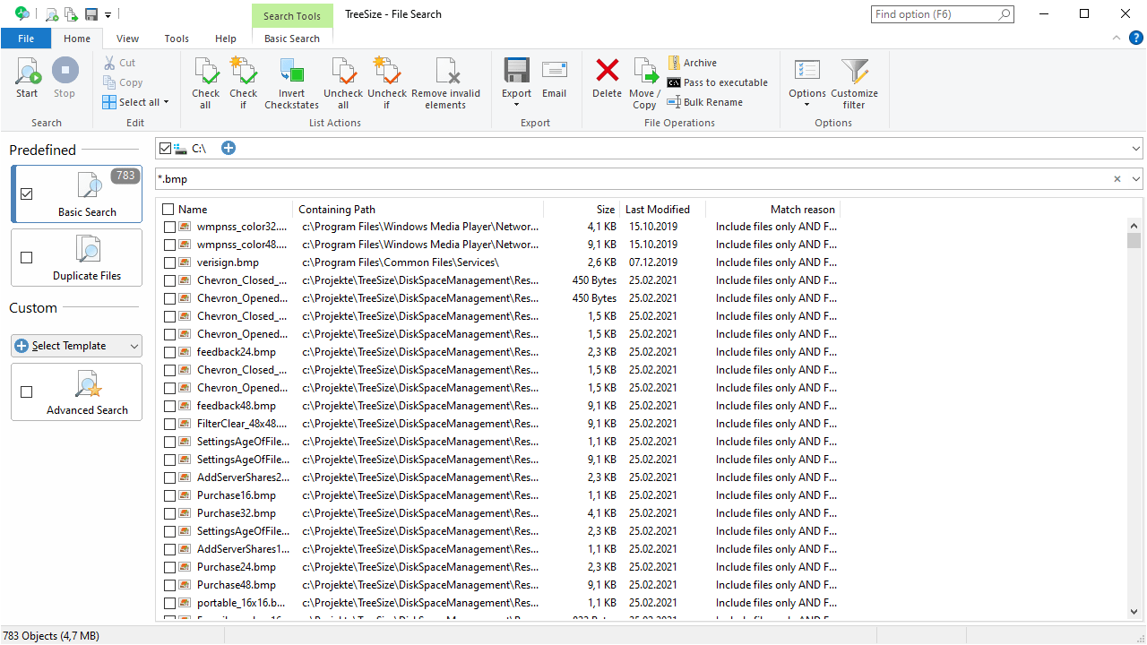Click the TreeSize application icon in title bar
Viewport: 1147px width, 645px height.
click(22, 13)
